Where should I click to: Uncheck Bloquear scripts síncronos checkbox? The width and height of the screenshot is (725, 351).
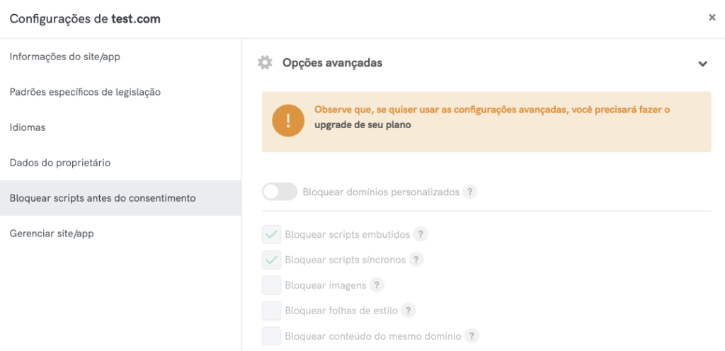coord(271,260)
